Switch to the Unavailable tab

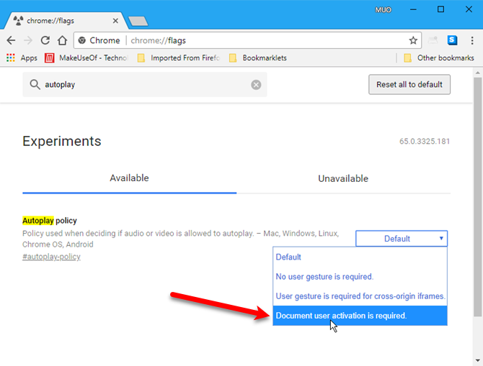[x=343, y=178]
